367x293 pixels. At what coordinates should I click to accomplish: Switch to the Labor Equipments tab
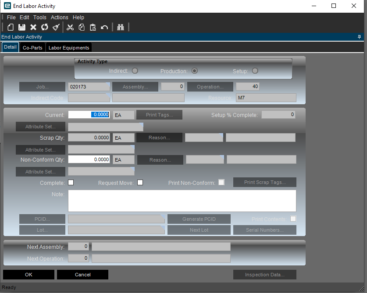(69, 47)
